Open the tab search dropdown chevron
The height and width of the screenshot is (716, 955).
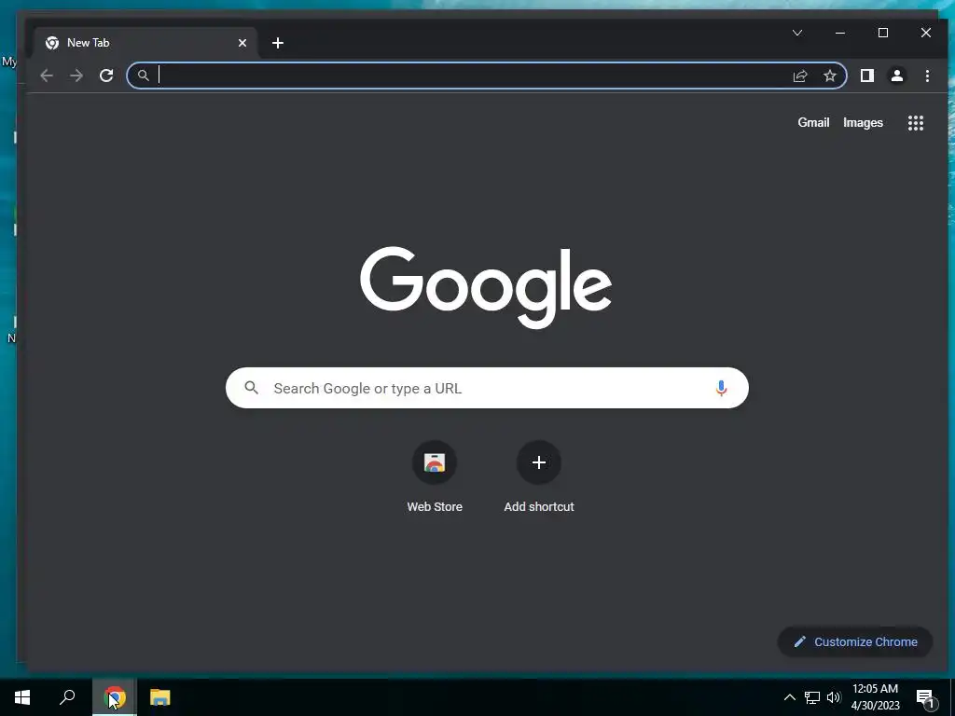point(797,33)
